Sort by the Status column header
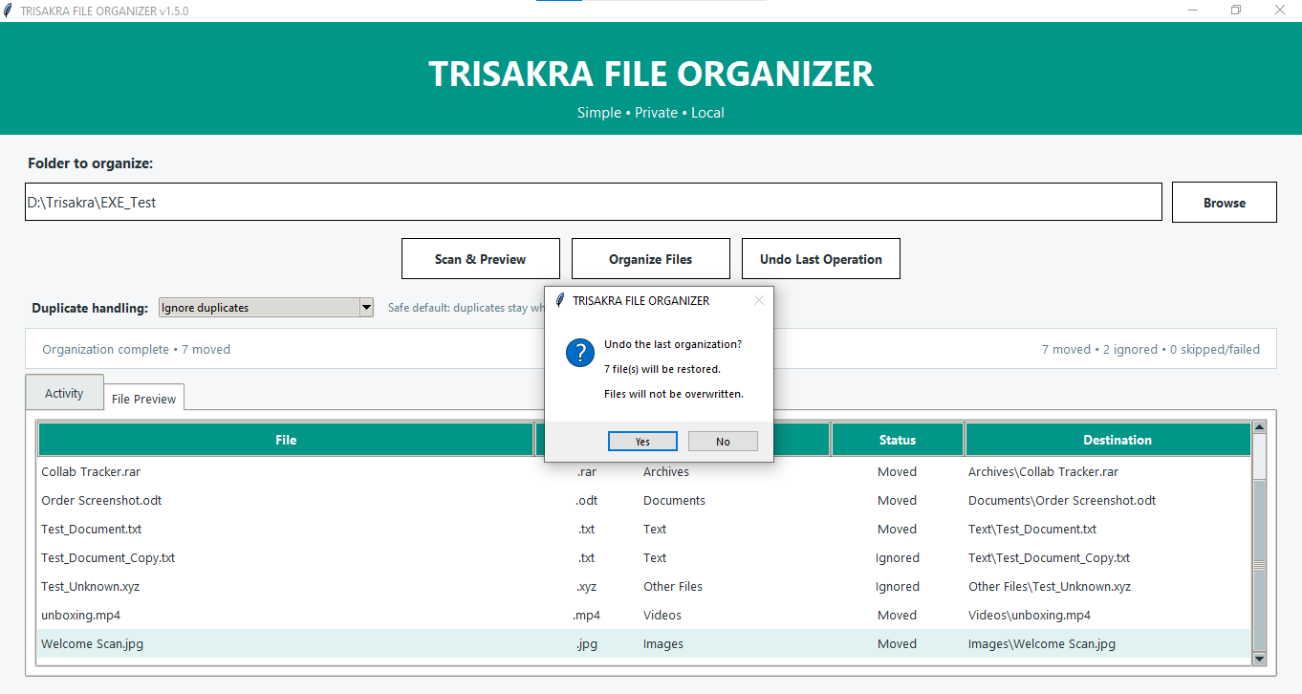This screenshot has height=694, width=1302. pyautogui.click(x=898, y=440)
